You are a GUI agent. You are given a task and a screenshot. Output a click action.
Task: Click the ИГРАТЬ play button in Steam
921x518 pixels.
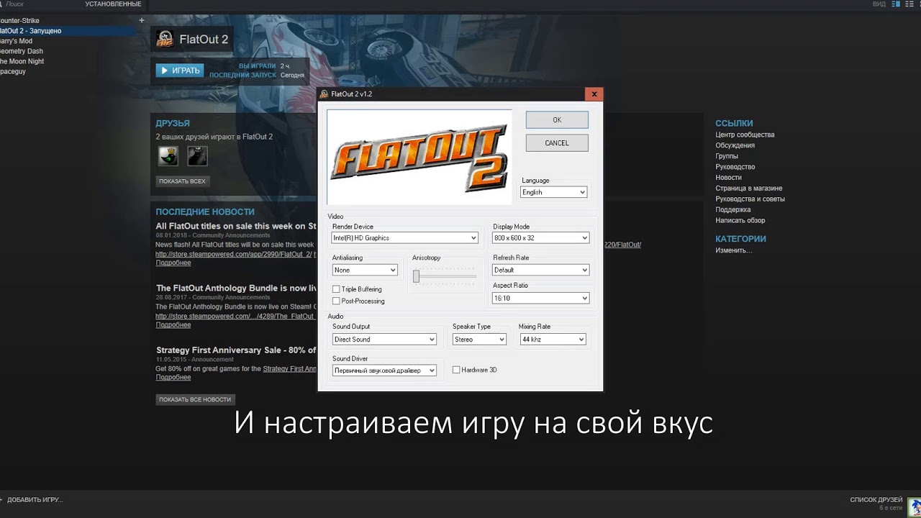(180, 71)
